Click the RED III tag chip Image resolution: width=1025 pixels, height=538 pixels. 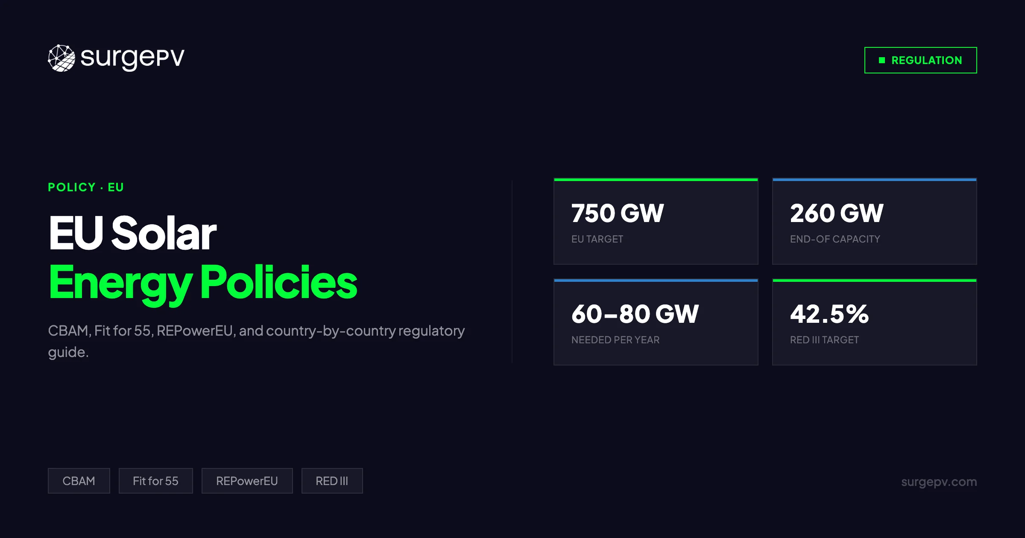coord(332,481)
